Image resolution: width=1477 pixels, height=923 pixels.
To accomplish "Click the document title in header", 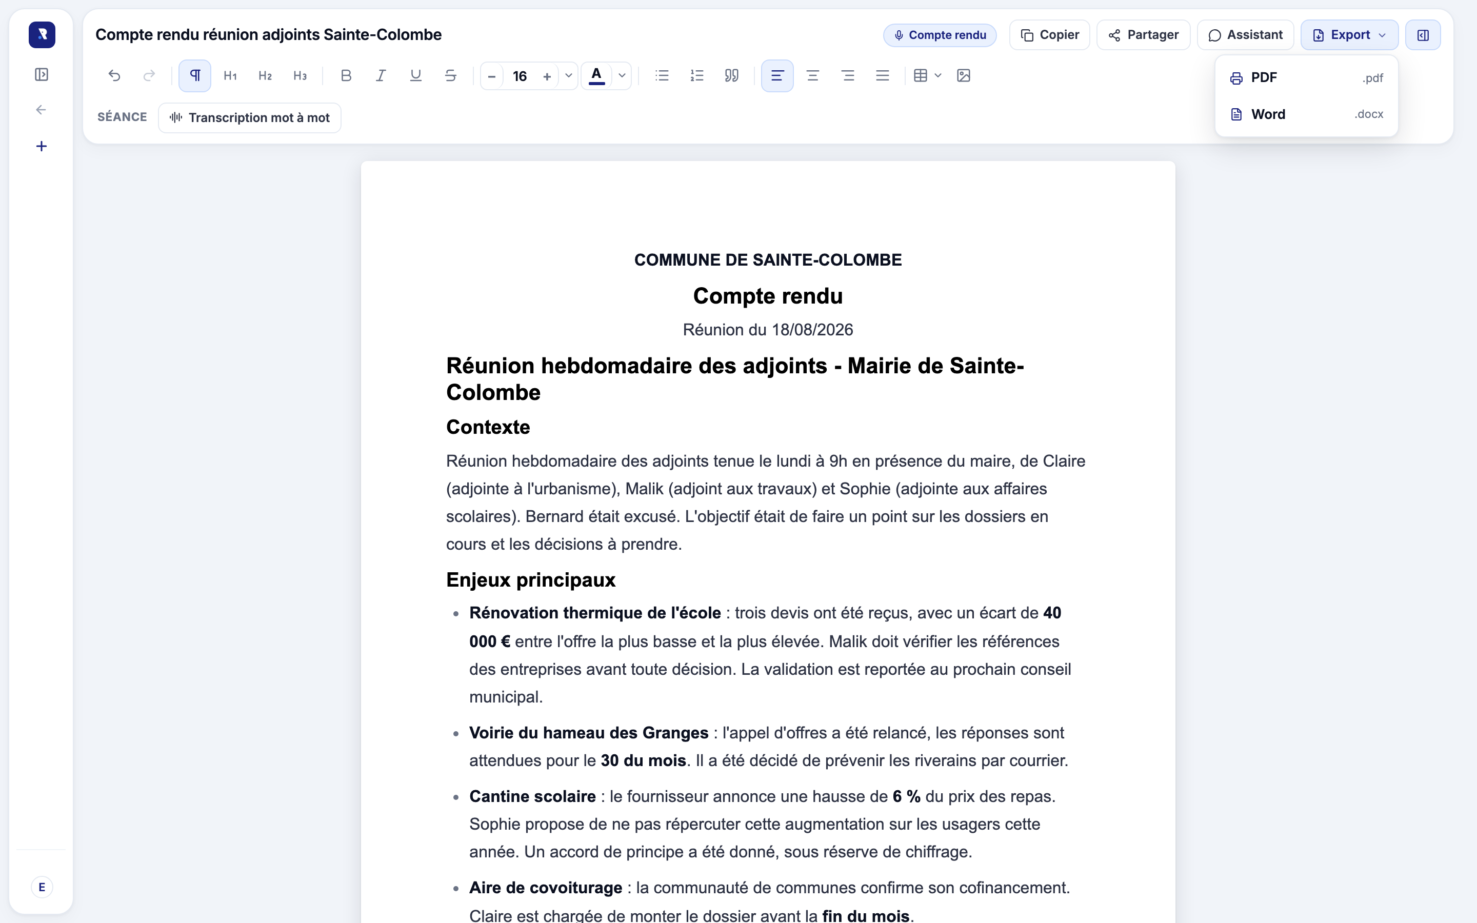I will coord(269,35).
